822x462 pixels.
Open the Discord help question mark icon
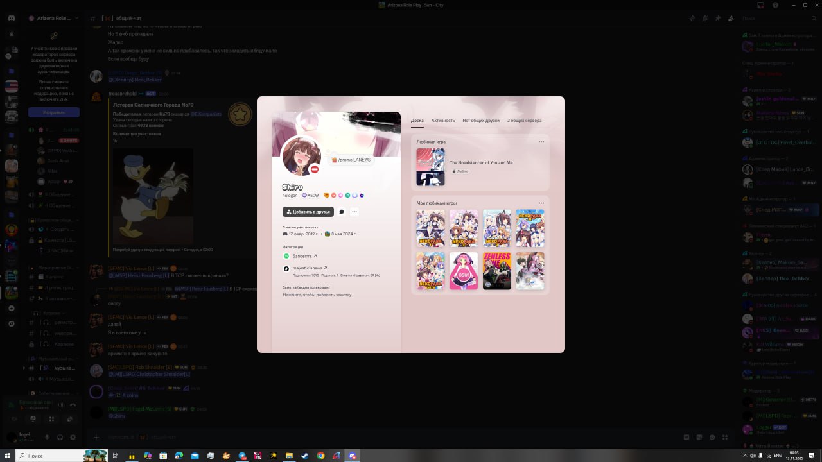click(x=776, y=5)
